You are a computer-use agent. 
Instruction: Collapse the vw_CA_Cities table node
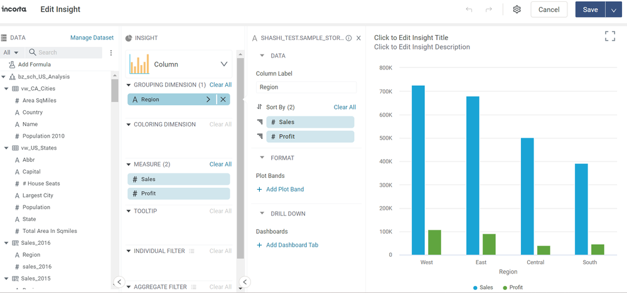(x=6, y=89)
